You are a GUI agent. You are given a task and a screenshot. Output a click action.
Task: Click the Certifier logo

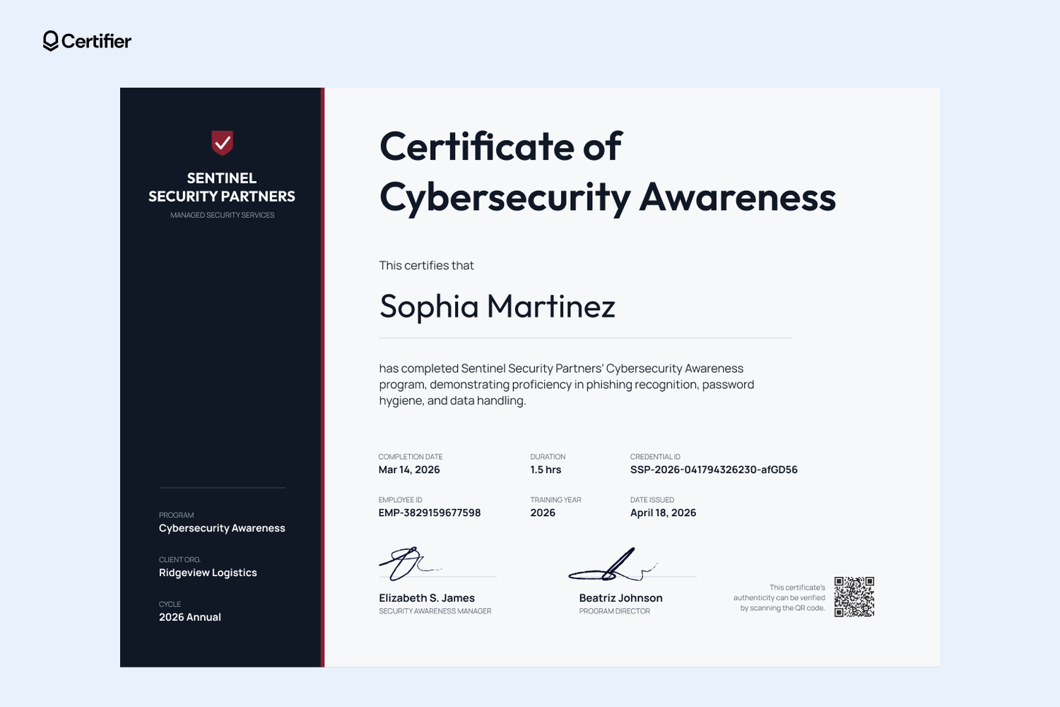87,41
